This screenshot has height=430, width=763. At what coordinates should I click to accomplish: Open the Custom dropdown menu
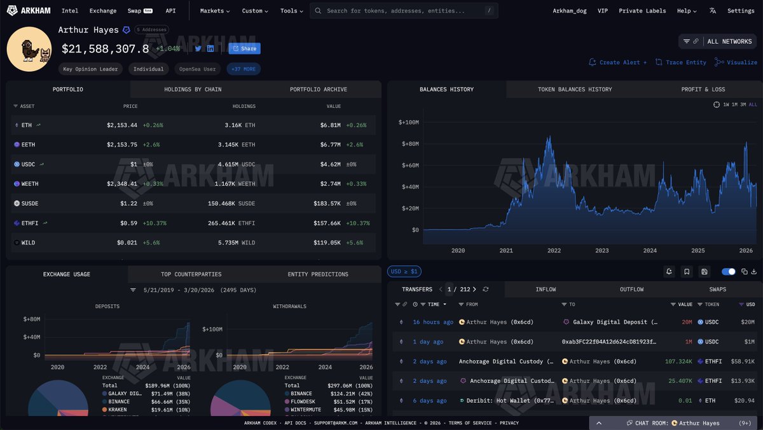tap(255, 11)
